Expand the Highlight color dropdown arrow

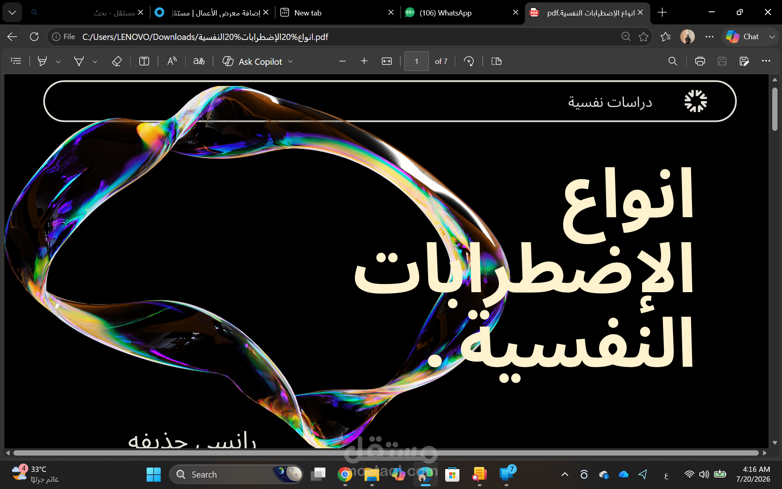click(58, 62)
